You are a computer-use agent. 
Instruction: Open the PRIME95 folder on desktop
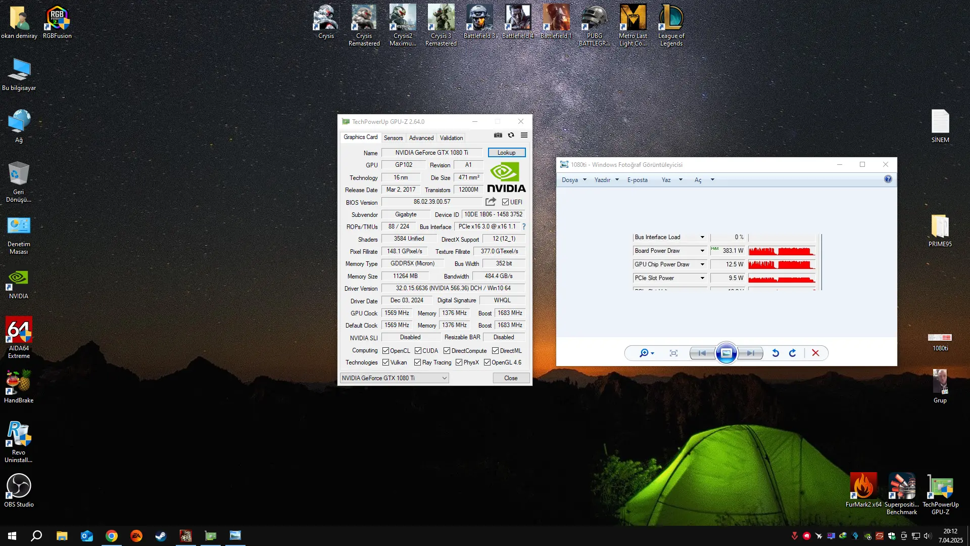point(940,230)
